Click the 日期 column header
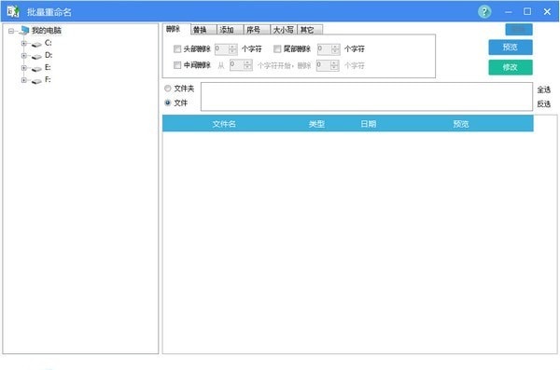 [369, 124]
